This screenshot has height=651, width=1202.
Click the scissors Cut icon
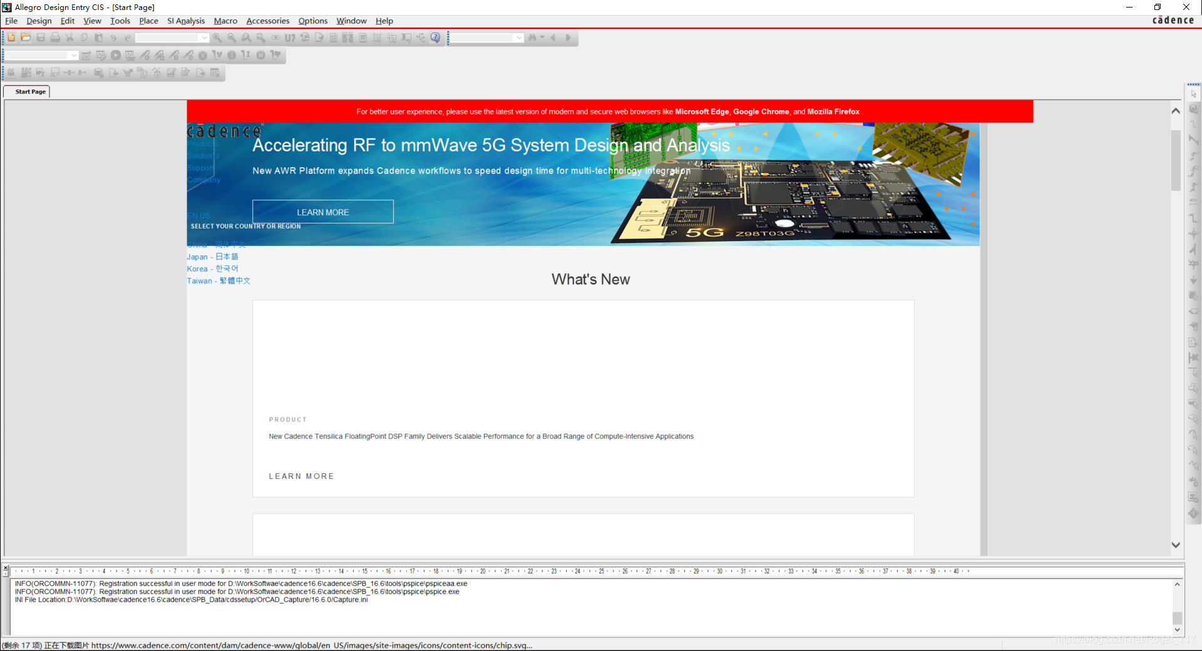69,38
